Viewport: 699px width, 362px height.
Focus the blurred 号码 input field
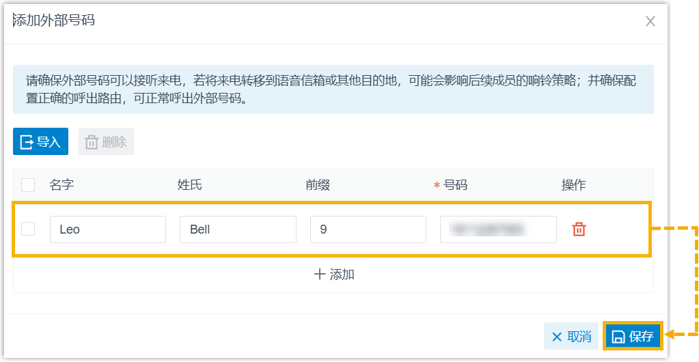(498, 229)
